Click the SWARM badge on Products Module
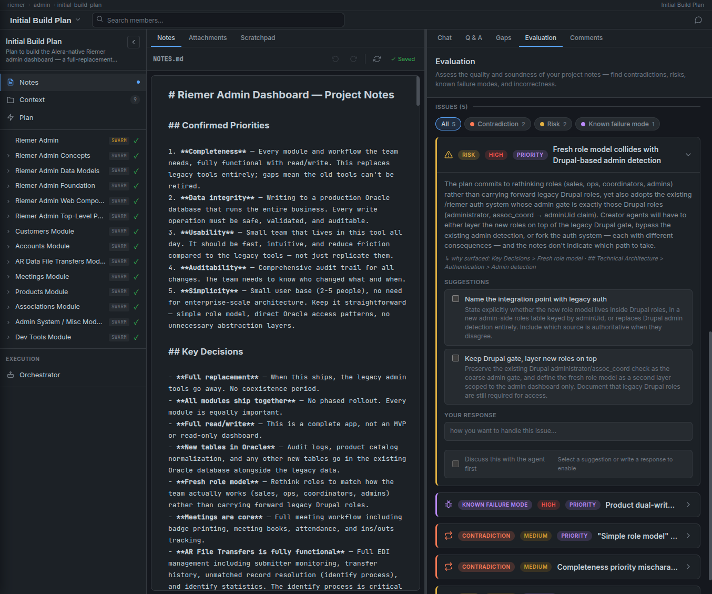 point(119,291)
